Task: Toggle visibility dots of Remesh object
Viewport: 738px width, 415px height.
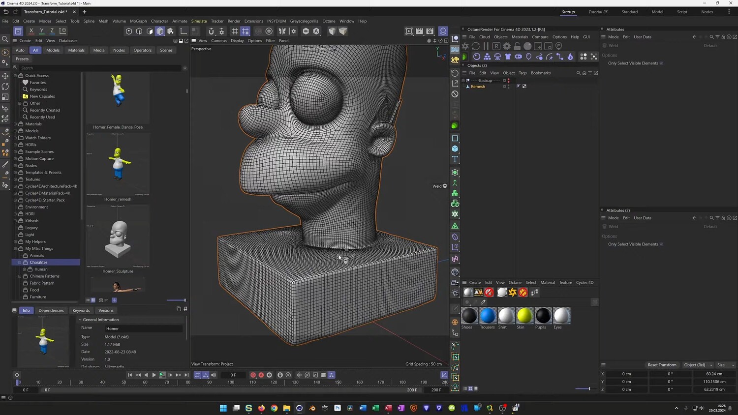Action: click(509, 87)
